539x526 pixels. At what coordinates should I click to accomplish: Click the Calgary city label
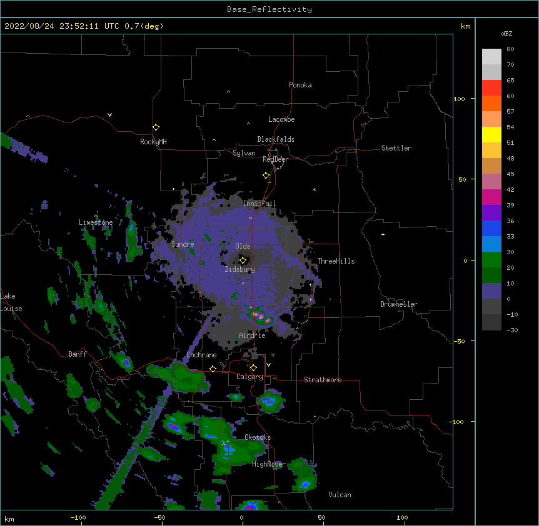coord(249,377)
